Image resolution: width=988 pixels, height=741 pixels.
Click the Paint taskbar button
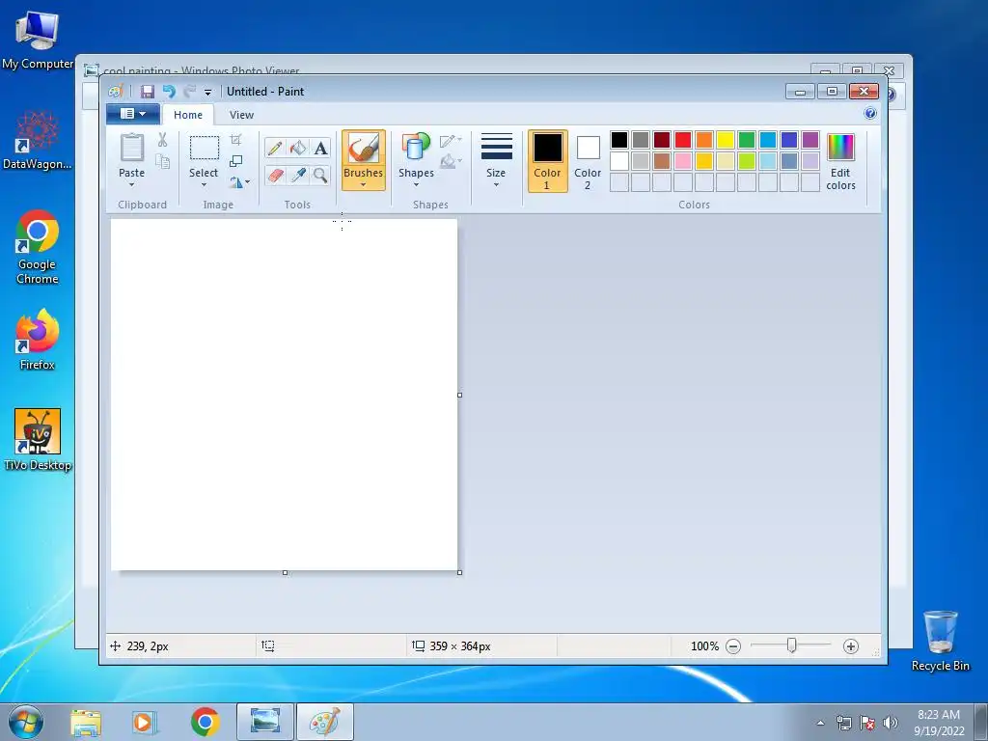point(325,722)
